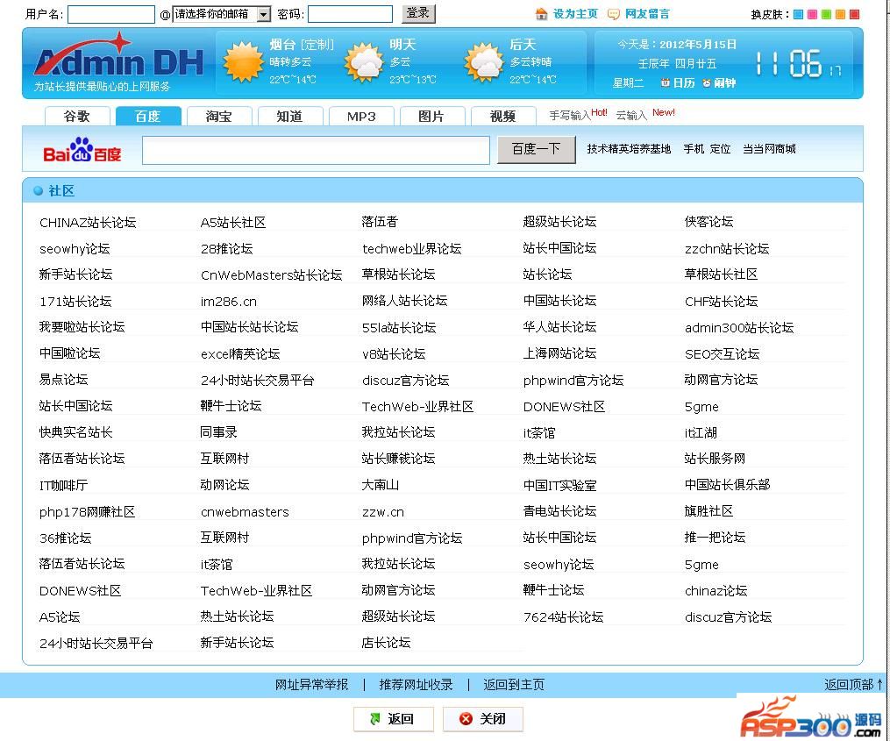This screenshot has width=890, height=741.
Task: Open the php178网赚社区 link
Action: pyautogui.click(x=88, y=512)
